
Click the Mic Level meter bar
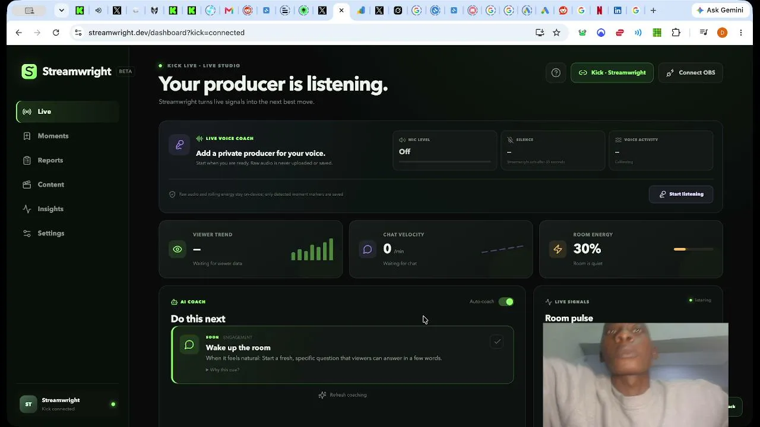[x=445, y=161]
